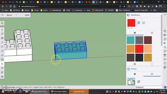The height and width of the screenshot is (94, 167).
Task: Open the Styles panel from sidebar
Action: (x=165, y=47)
